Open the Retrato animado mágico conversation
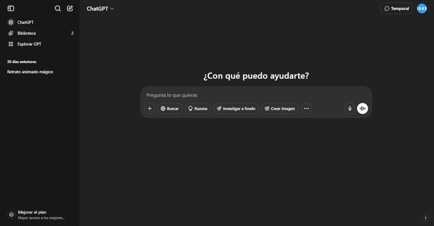 [30, 72]
